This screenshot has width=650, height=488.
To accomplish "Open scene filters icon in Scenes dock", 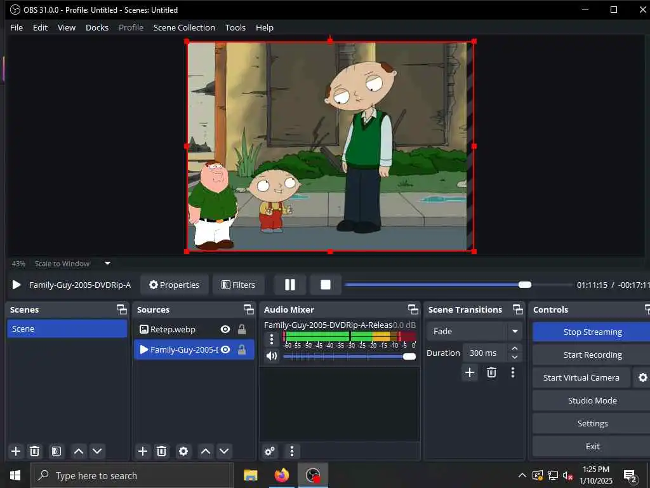I will 56,451.
